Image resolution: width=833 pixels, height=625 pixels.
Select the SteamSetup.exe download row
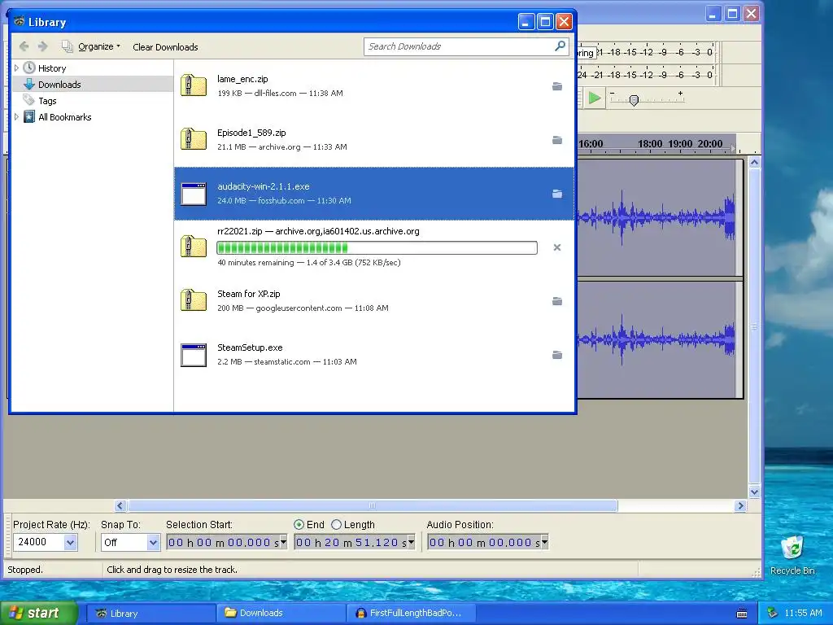[374, 355]
